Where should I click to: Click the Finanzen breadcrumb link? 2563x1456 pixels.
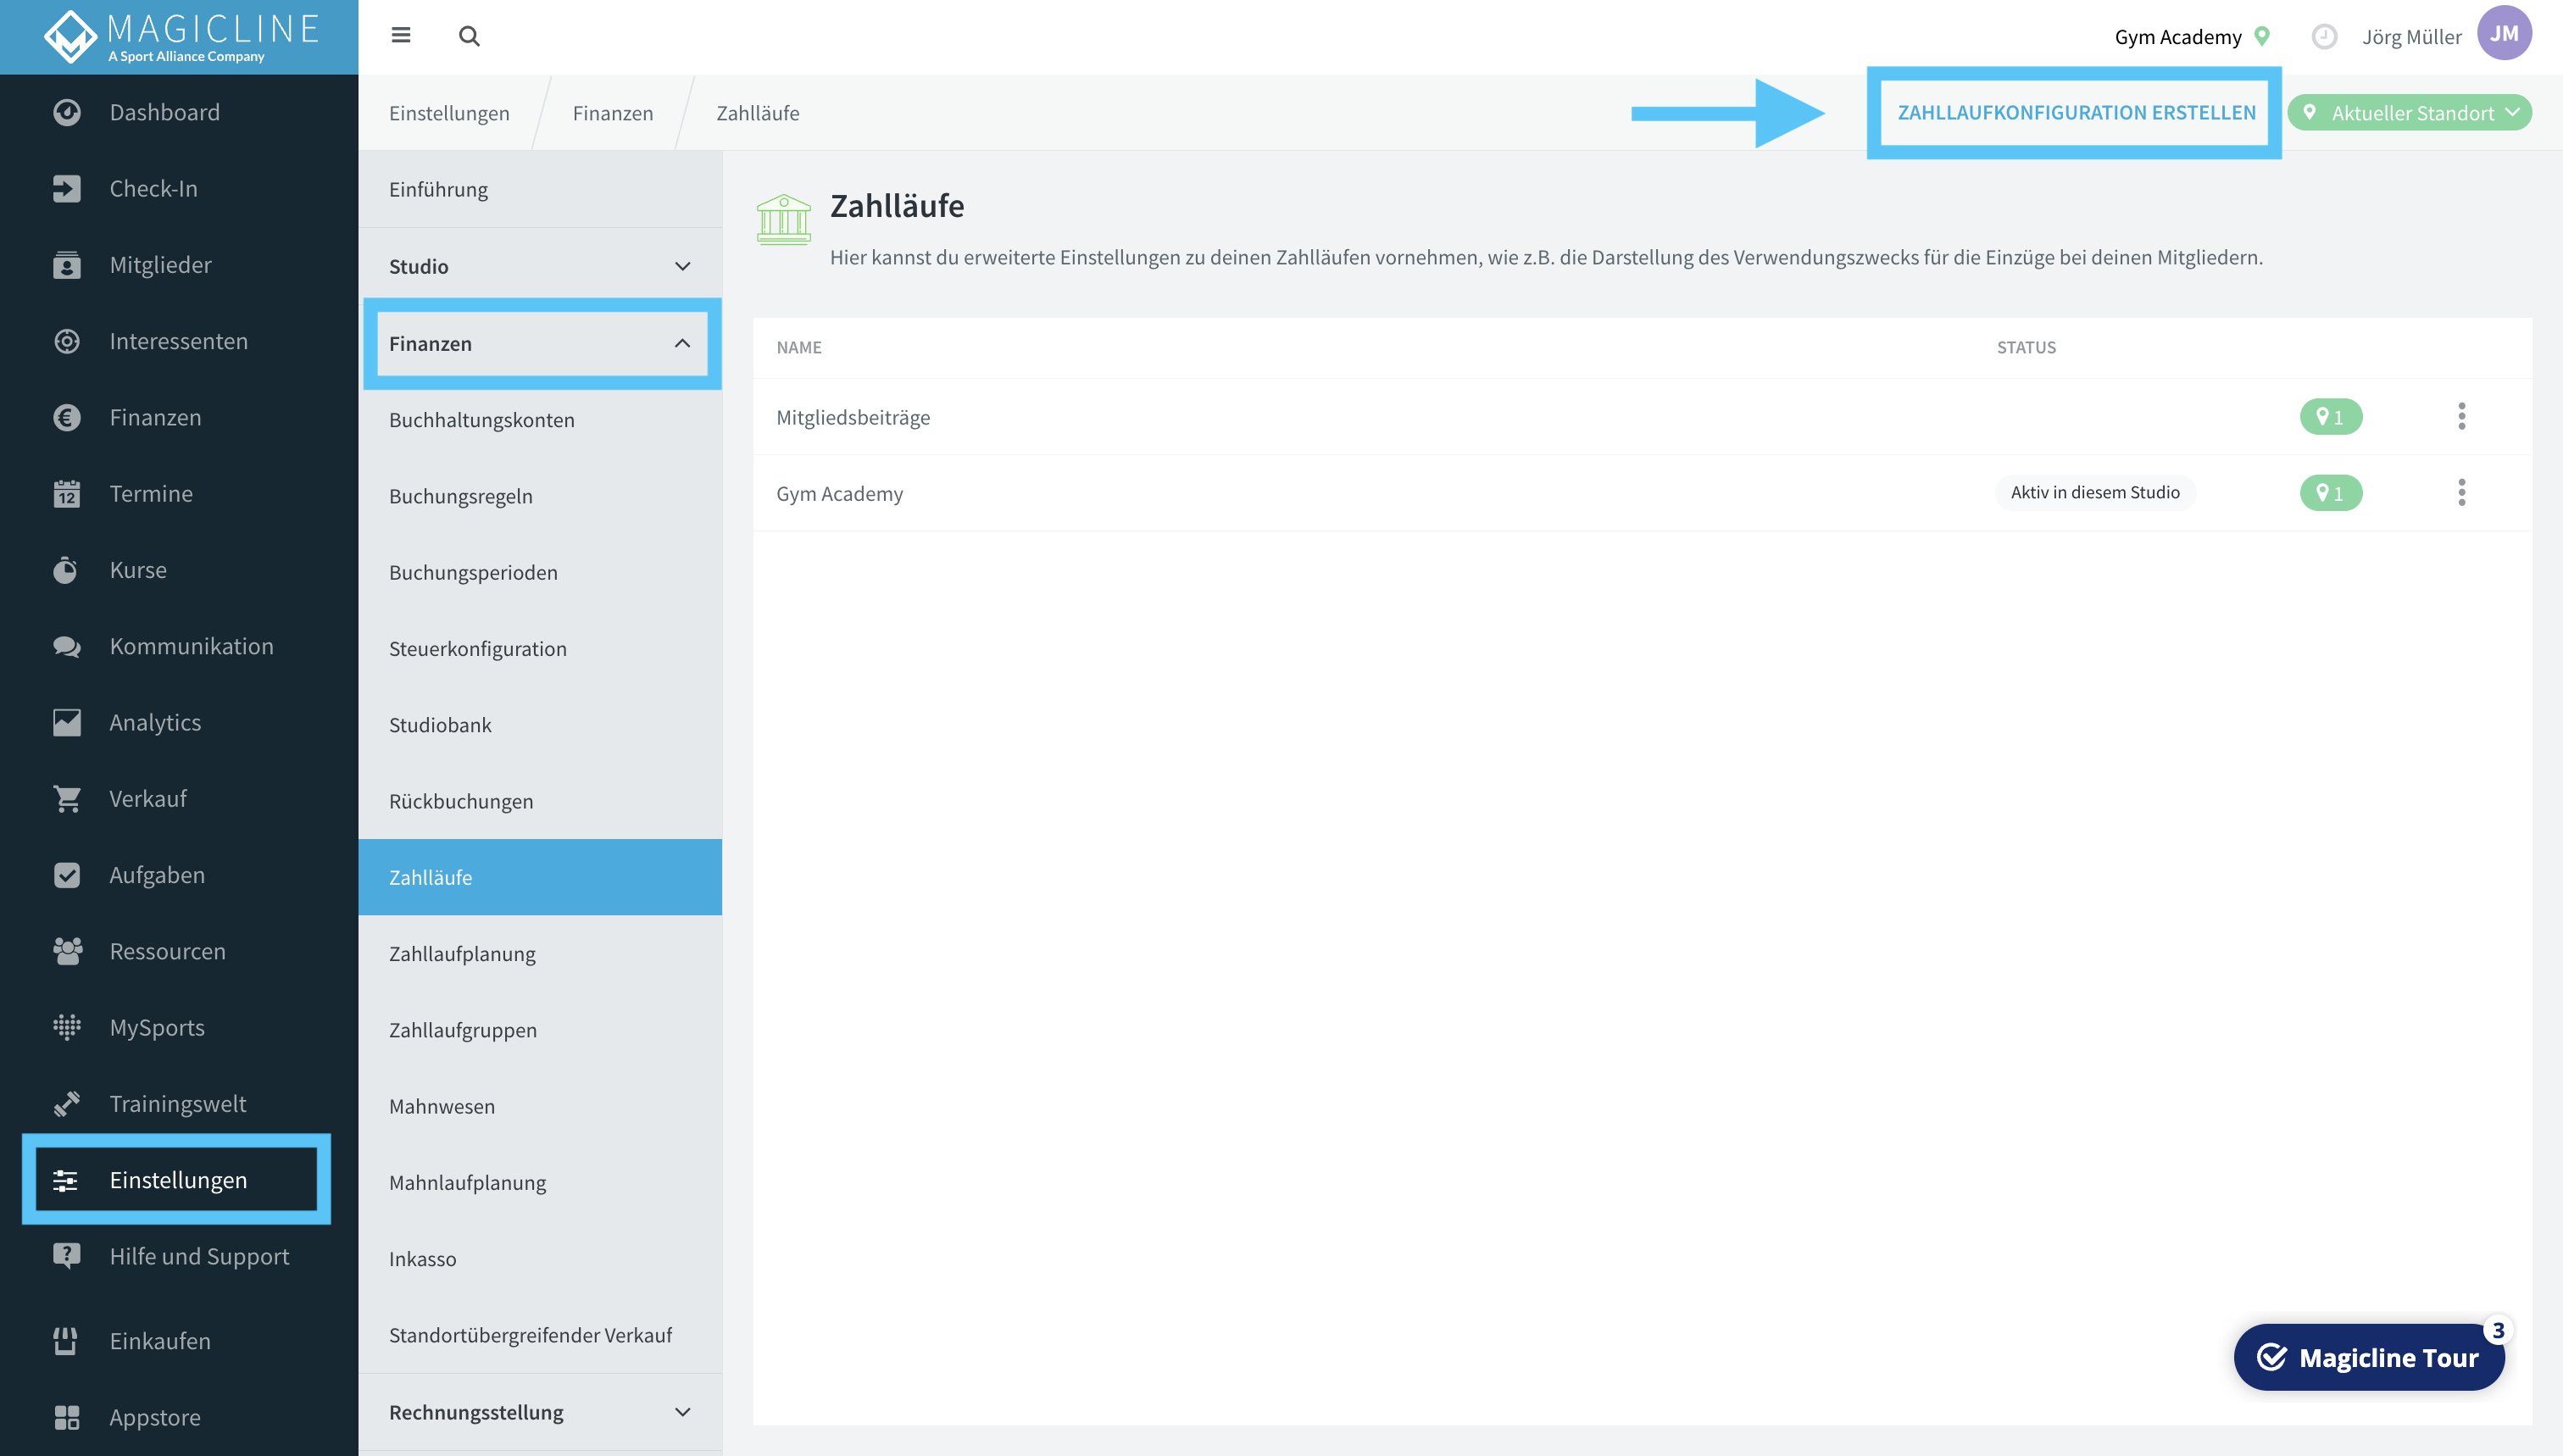(612, 113)
